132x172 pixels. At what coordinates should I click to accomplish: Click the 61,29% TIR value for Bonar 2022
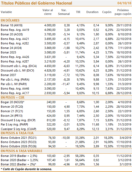tap(80, 165)
